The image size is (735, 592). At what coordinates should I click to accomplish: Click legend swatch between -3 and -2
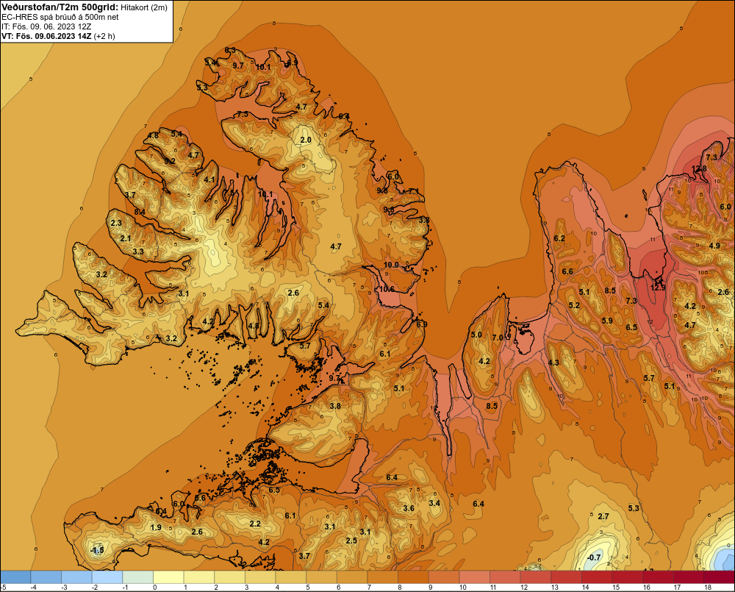tap(77, 577)
